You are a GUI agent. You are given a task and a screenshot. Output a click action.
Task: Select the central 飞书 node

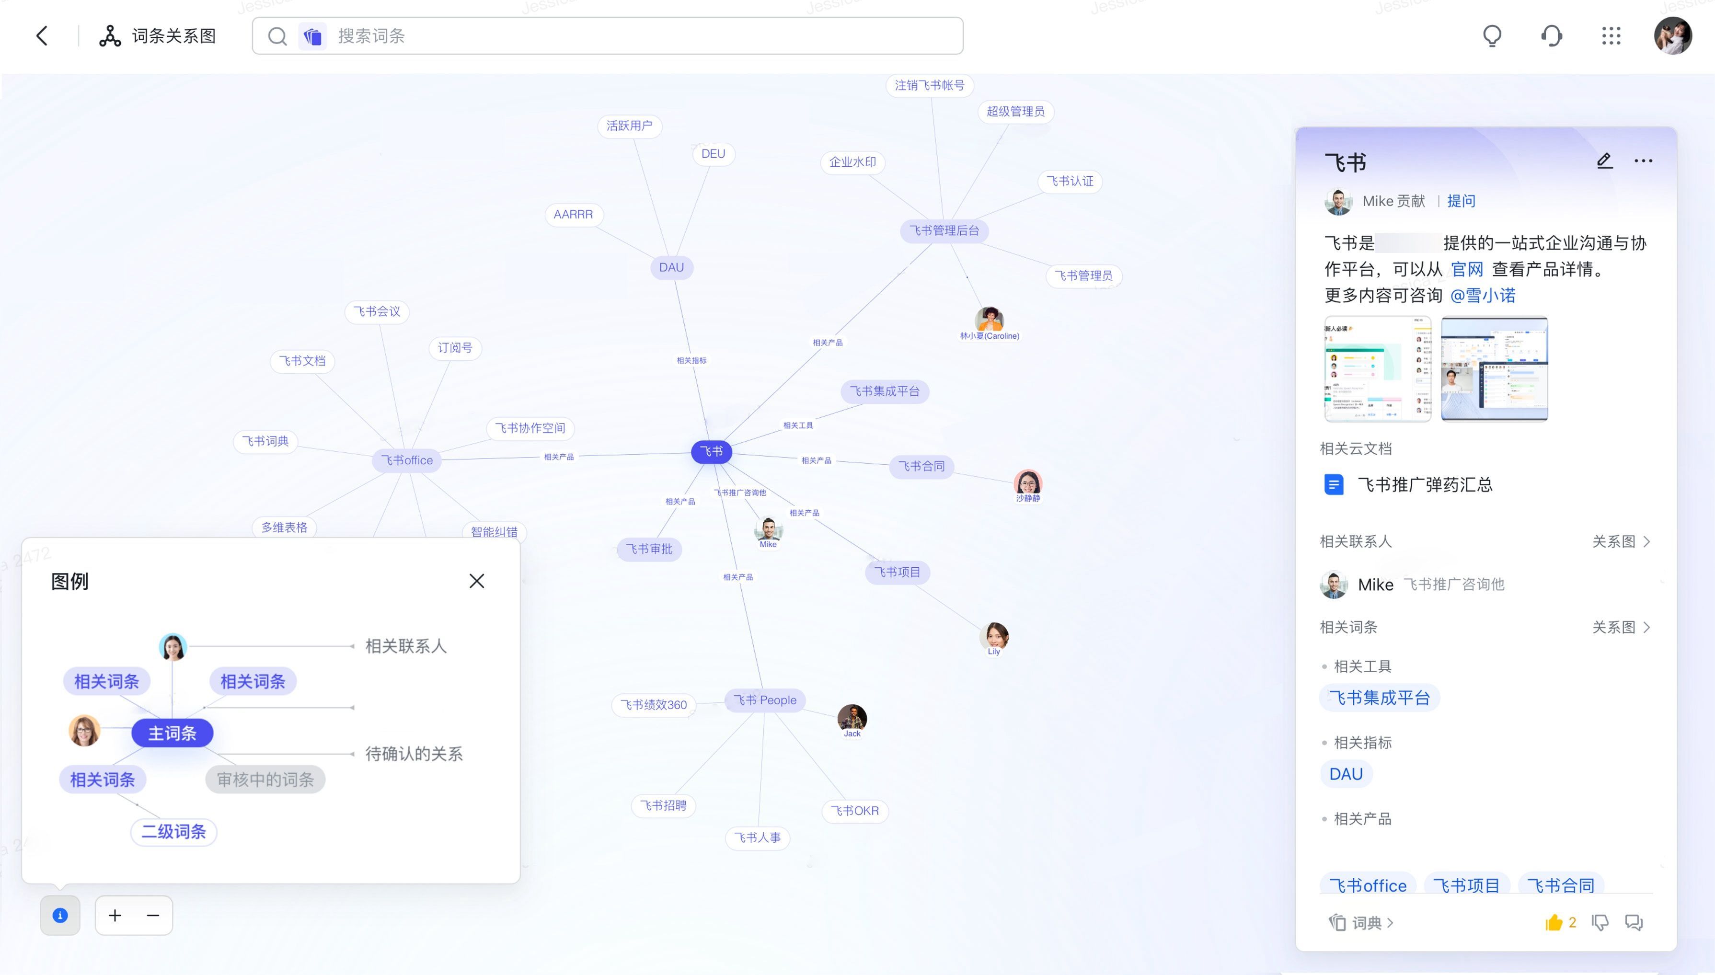click(711, 451)
